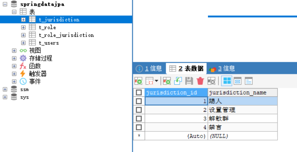Click the jurisdiction_id cell with value 1
Image resolution: width=297 pixels, height=152 pixels.
pos(176,101)
